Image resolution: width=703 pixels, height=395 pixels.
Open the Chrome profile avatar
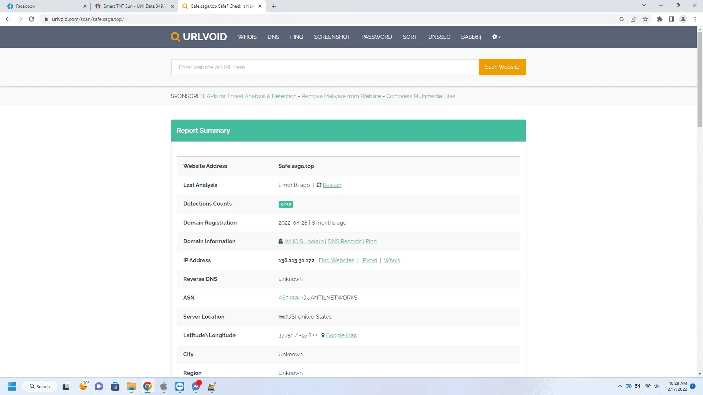pos(683,19)
